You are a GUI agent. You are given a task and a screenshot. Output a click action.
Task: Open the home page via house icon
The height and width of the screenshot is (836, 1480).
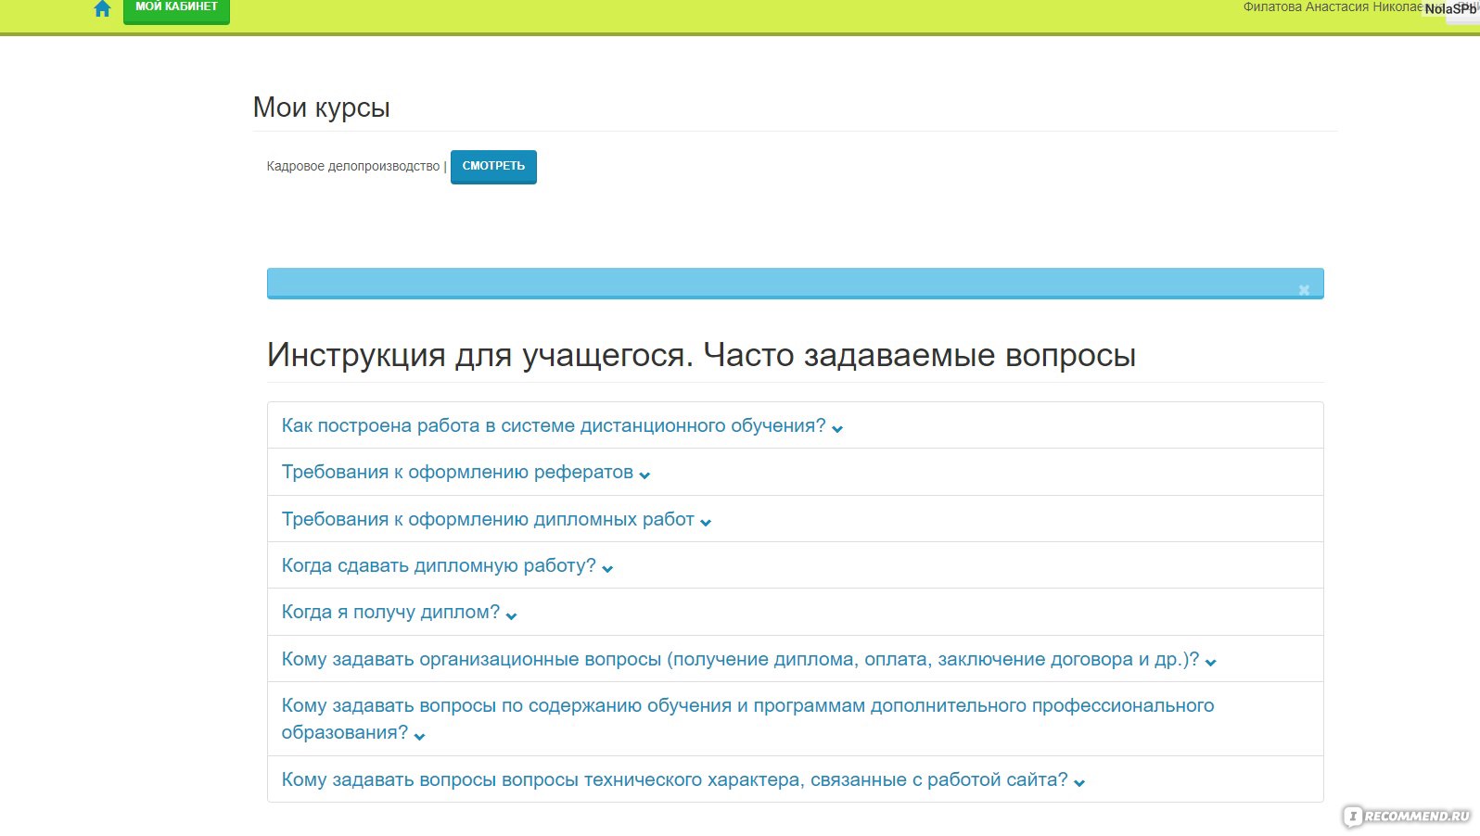pyautogui.click(x=102, y=9)
